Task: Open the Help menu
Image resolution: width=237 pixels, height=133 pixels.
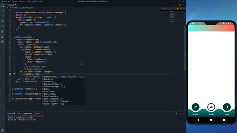Action: point(40,1)
